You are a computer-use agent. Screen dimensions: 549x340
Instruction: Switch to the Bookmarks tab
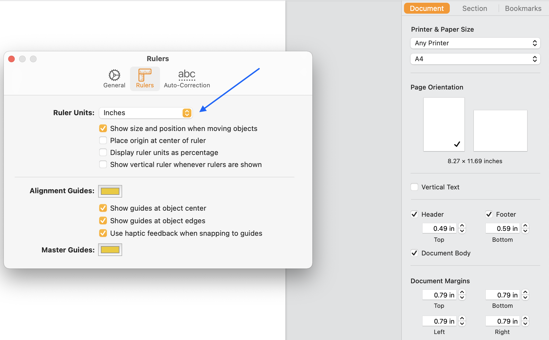[523, 8]
